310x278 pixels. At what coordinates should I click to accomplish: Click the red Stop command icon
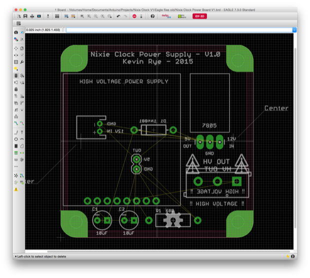[134, 16]
